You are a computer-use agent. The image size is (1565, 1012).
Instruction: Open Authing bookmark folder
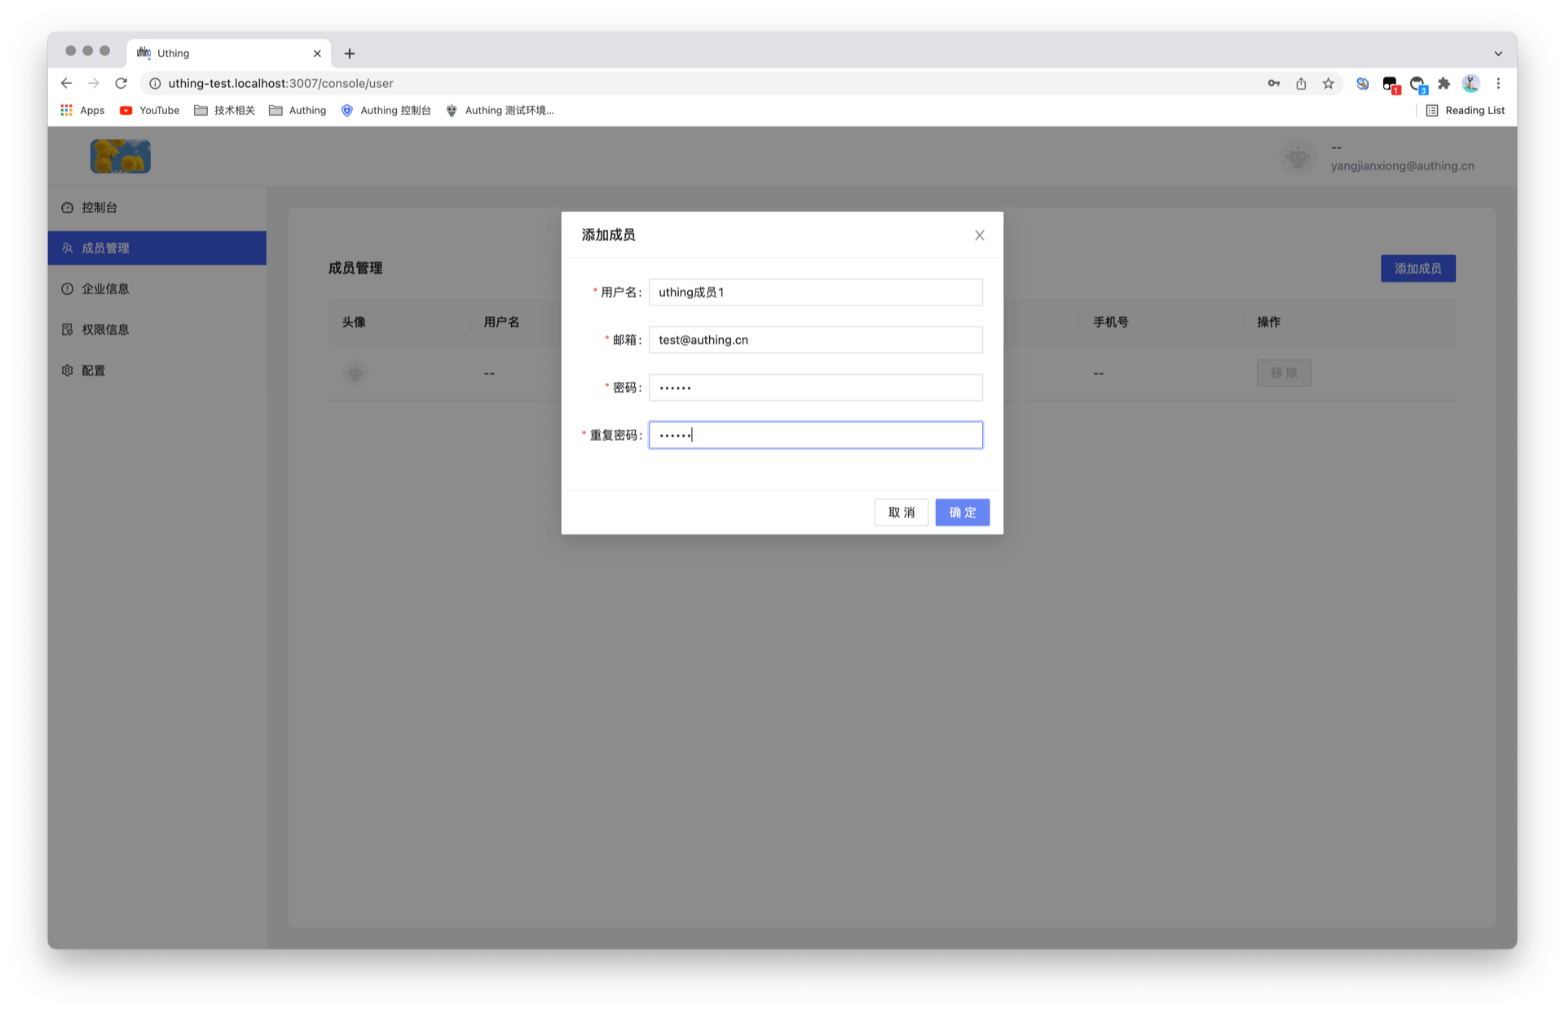[x=298, y=111]
